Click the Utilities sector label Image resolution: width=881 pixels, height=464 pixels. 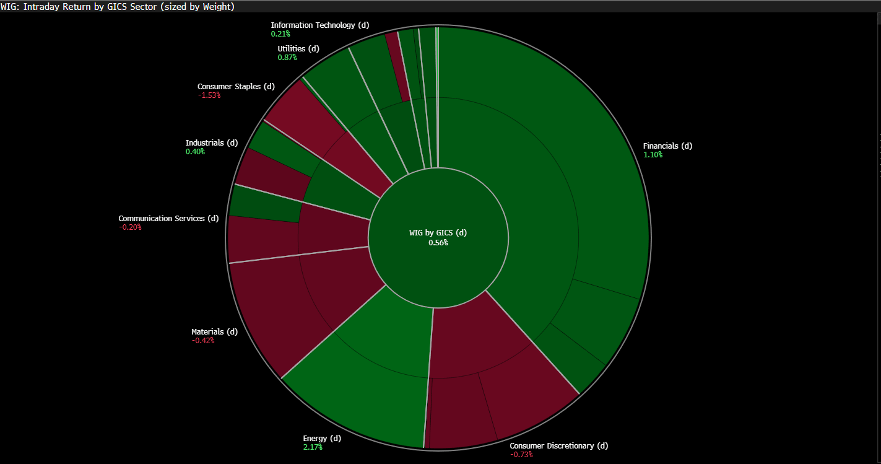pos(298,48)
